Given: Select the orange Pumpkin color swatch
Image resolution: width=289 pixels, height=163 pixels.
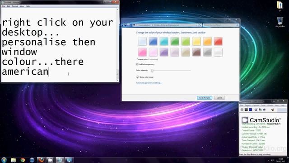Looking at the screenshot, I should click(207, 41).
